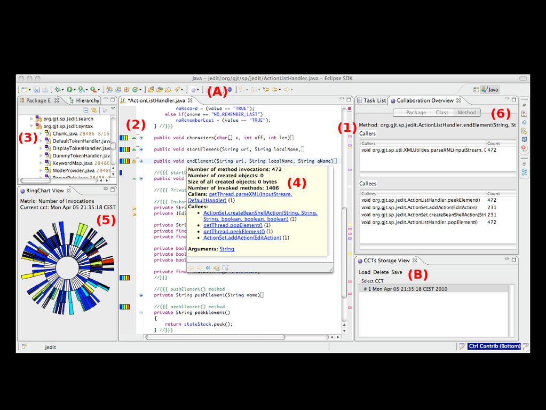
Task: Select the addAction(EditAction) callee row
Action: click(438, 208)
